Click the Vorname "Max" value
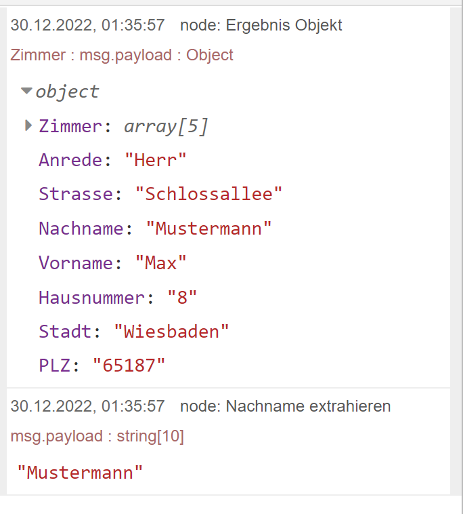The width and height of the screenshot is (463, 514). (160, 263)
